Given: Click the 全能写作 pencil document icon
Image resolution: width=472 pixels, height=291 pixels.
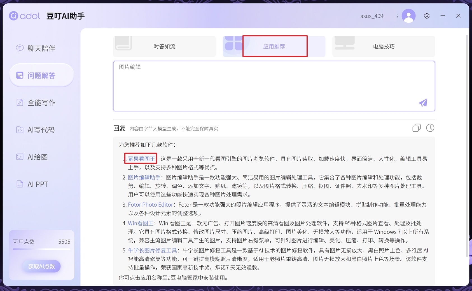Looking at the screenshot, I should coord(20,103).
